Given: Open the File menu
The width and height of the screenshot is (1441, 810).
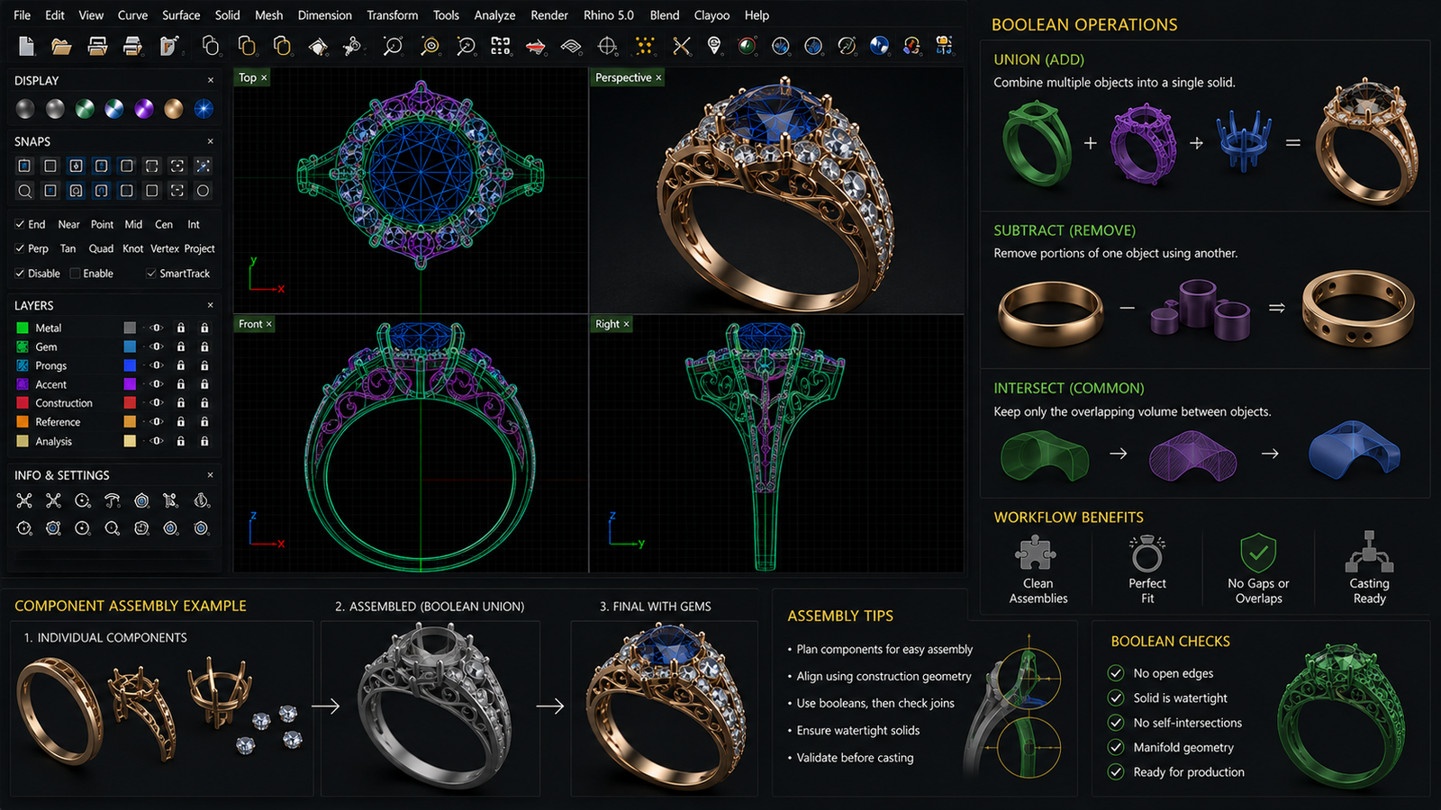Looking at the screenshot, I should pyautogui.click(x=23, y=15).
